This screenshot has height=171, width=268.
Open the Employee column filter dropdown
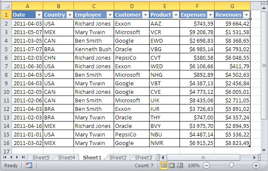110,15
